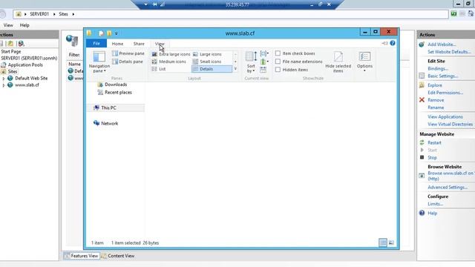Click View Virtual Directories link
Image resolution: width=475 pixels, height=267 pixels.
coord(450,124)
